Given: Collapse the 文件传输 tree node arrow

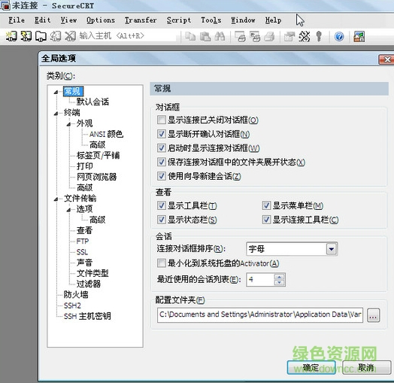Looking at the screenshot, I should pyautogui.click(x=56, y=199).
